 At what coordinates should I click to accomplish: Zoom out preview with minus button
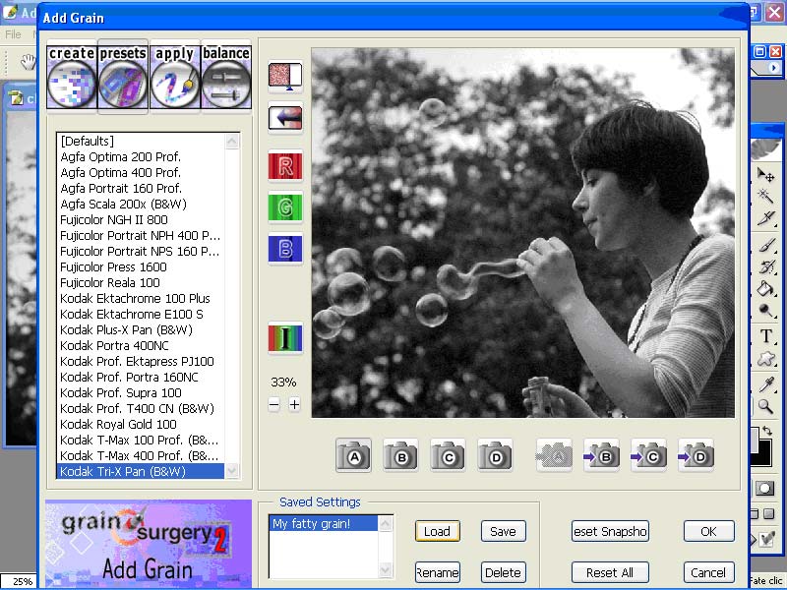pyautogui.click(x=274, y=404)
